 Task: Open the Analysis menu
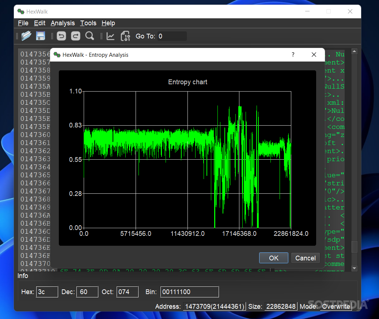click(62, 23)
